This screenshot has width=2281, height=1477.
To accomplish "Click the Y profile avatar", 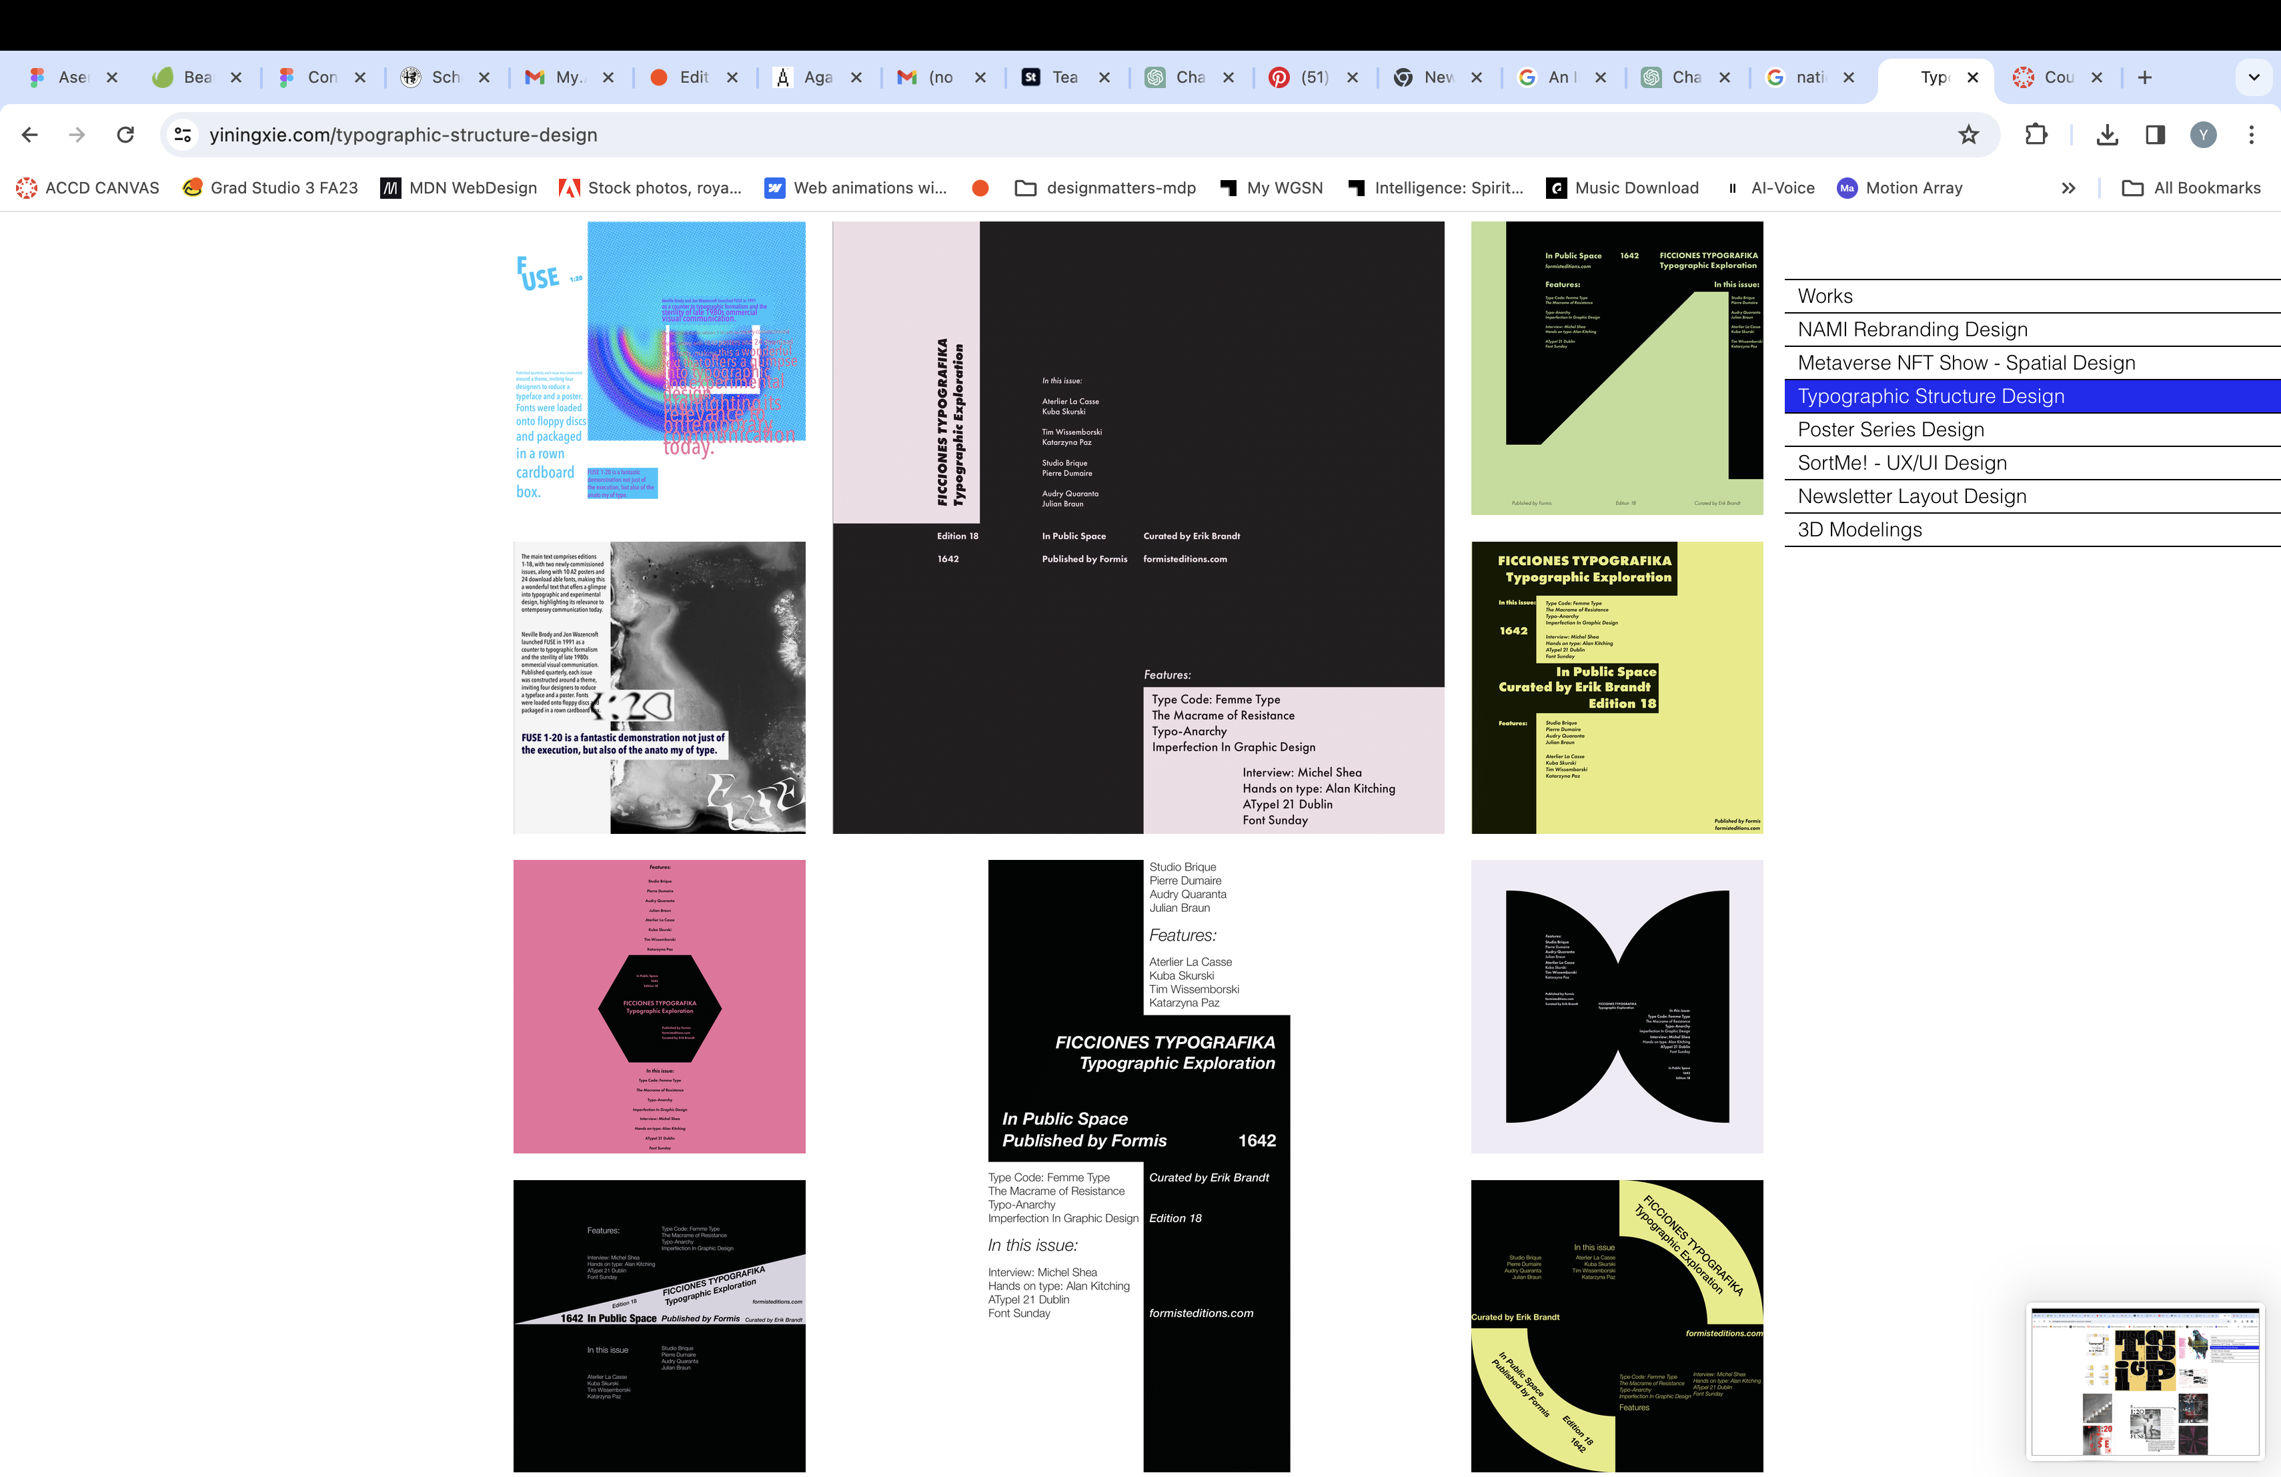I will point(2204,135).
